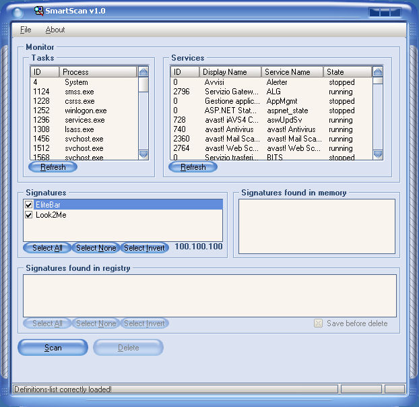Toggle the EliteBar signature checkbox
Image resolution: width=419 pixels, height=407 pixels.
click(28, 205)
